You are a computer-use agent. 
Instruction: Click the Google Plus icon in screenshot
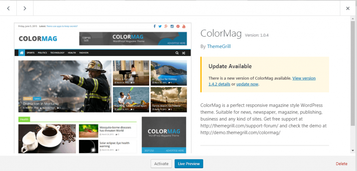(166, 26)
